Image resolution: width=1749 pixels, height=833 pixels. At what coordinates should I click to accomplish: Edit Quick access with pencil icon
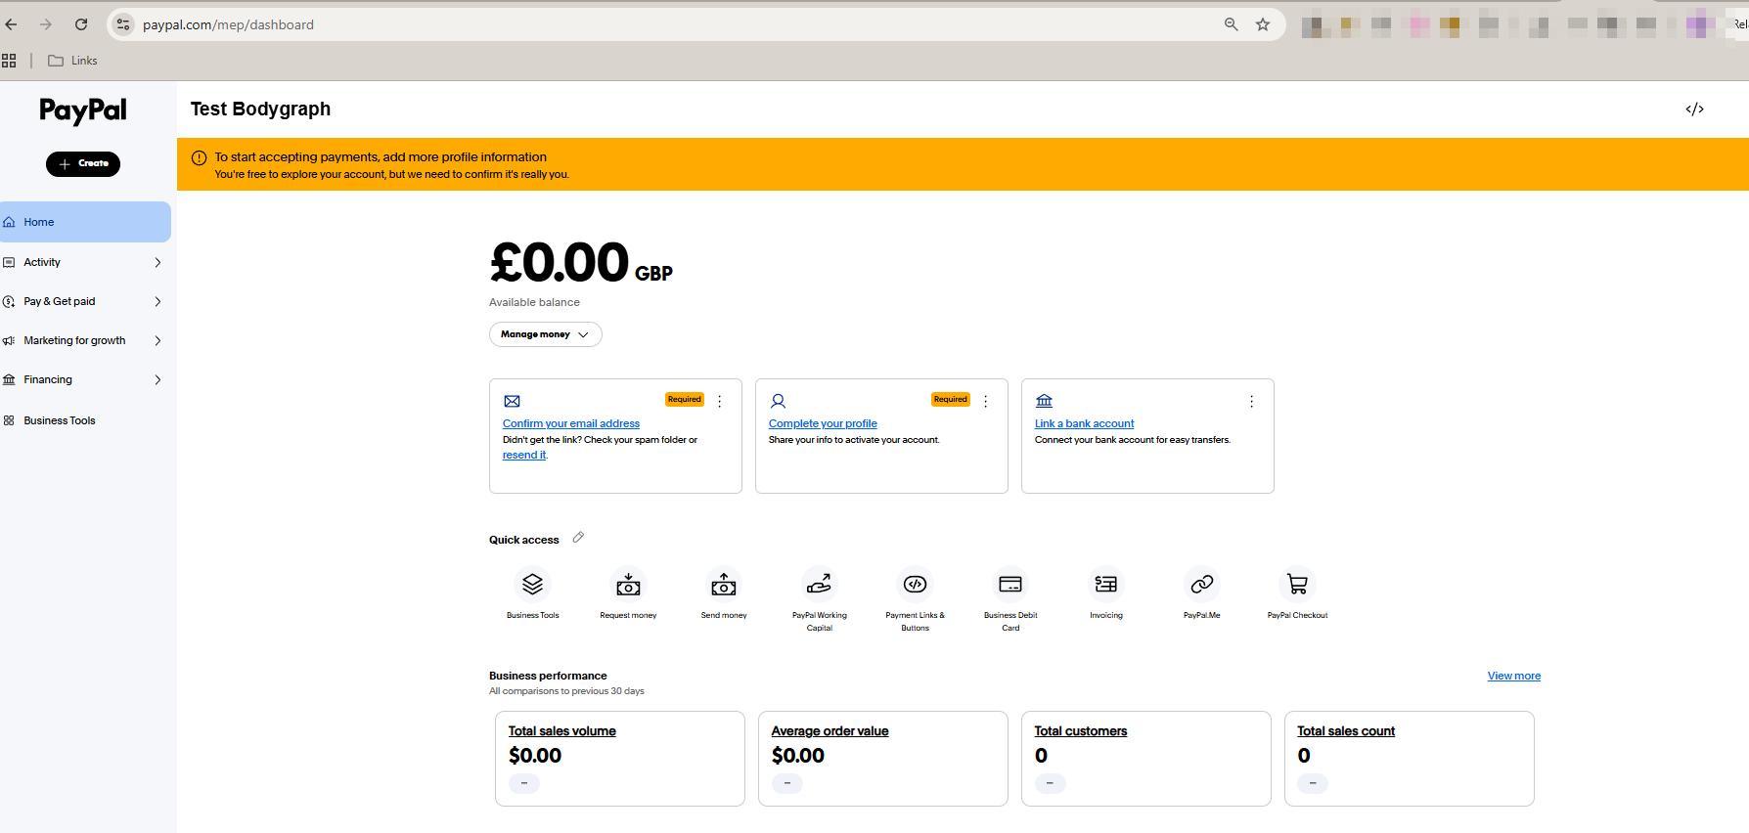[578, 538]
